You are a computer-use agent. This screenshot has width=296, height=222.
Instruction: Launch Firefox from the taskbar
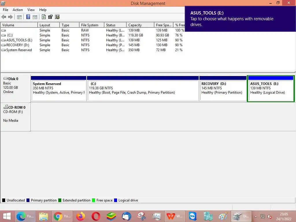click(x=81, y=216)
